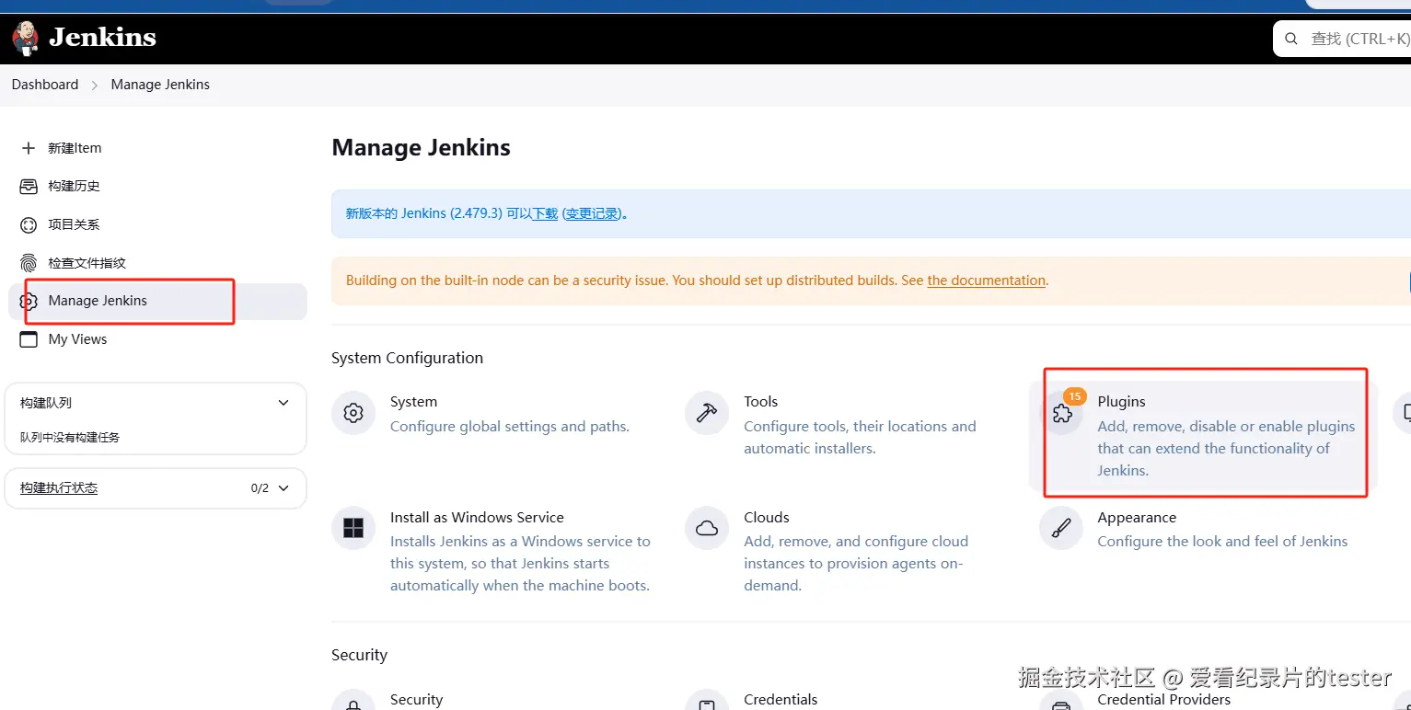Click the 0/2 executor count
The width and height of the screenshot is (1411, 710).
coord(260,488)
